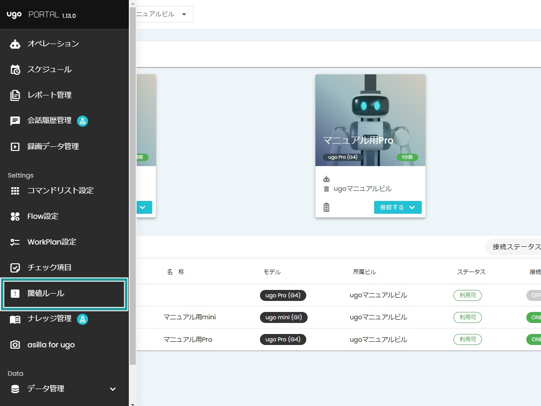This screenshot has height=406, width=541.
Task: Click the battery indicator on the Pro card
Action: (x=326, y=207)
